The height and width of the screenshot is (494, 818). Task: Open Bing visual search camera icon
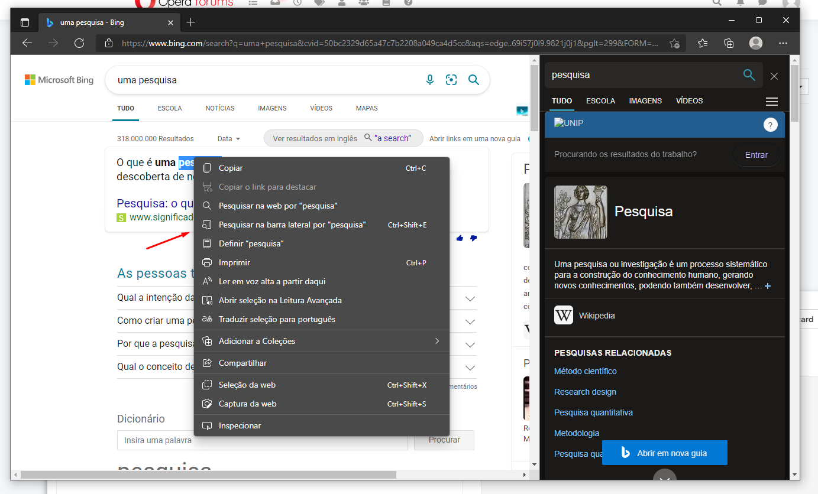coord(451,80)
